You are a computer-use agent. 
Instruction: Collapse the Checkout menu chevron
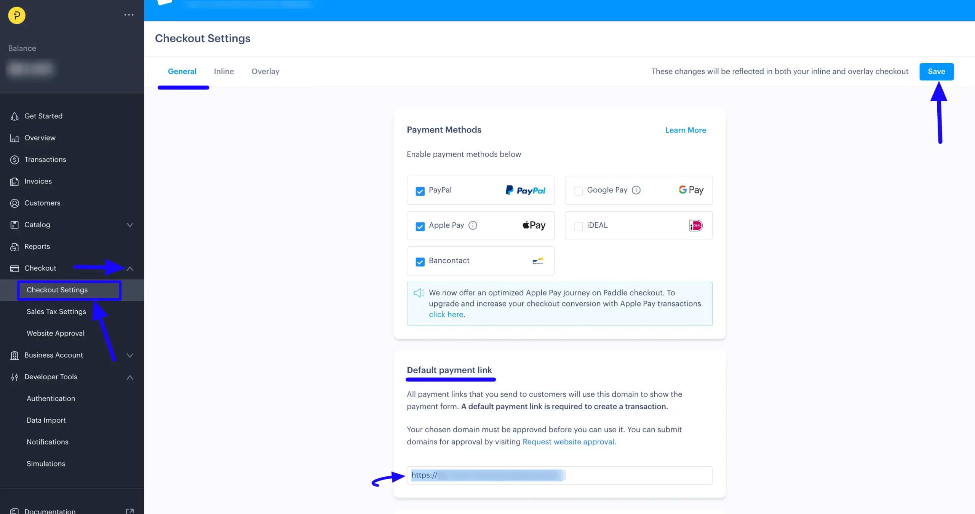(x=130, y=269)
